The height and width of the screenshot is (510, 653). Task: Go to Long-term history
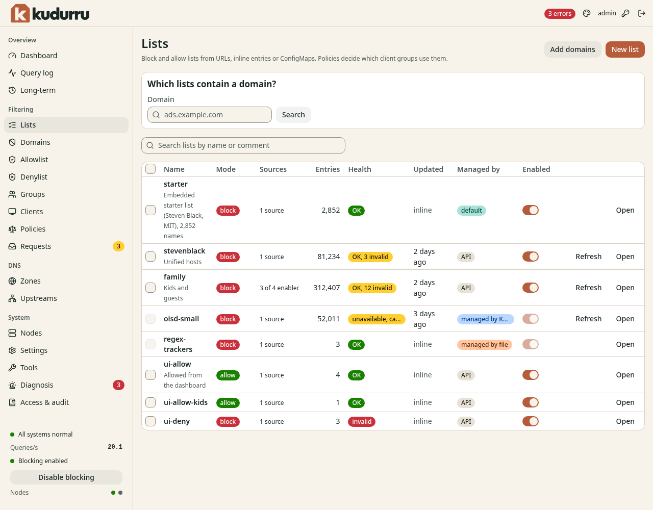click(66, 90)
